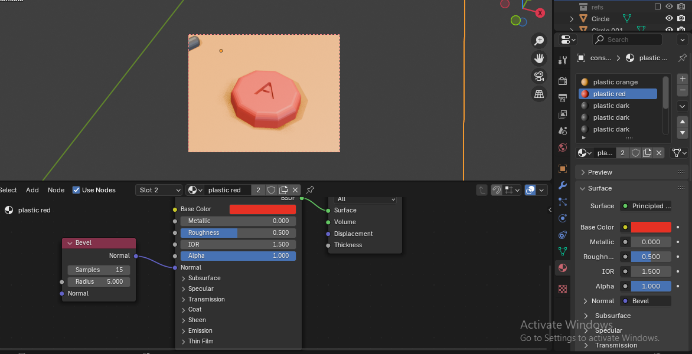Viewport: 692px width, 354px height.
Task: Open the Modifiers wrench tab in Properties
Action: tap(563, 186)
